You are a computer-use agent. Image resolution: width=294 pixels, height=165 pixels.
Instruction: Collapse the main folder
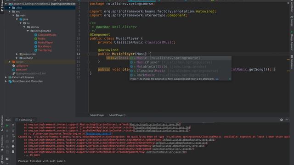click(x=13, y=15)
